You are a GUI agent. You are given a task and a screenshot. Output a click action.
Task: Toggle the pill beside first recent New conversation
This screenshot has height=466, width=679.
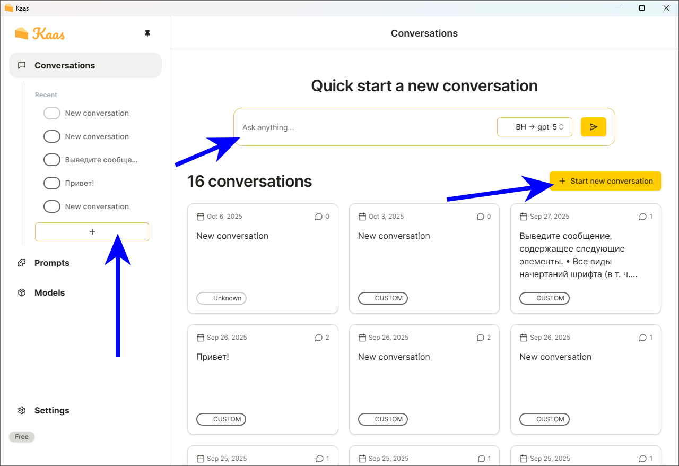coord(51,113)
